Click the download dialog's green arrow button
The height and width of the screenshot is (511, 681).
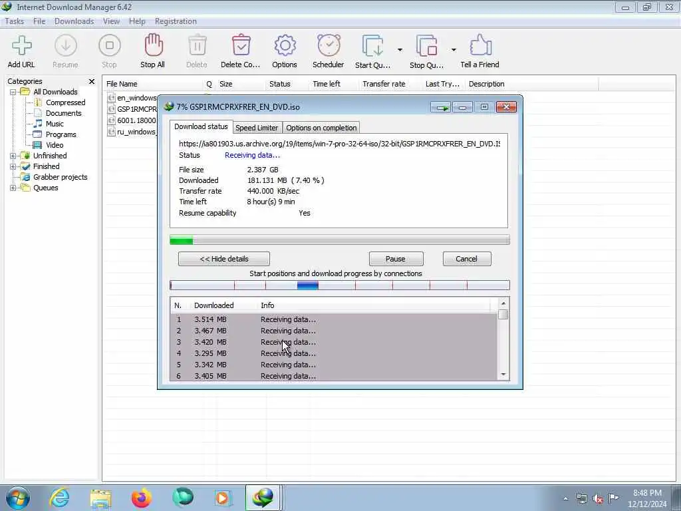pyautogui.click(x=442, y=107)
